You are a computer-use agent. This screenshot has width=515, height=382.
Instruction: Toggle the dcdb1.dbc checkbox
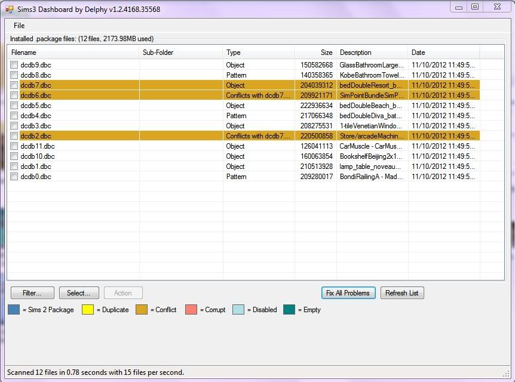click(x=14, y=167)
